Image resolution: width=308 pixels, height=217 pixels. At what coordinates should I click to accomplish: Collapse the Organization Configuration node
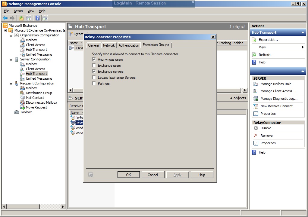[11, 35]
